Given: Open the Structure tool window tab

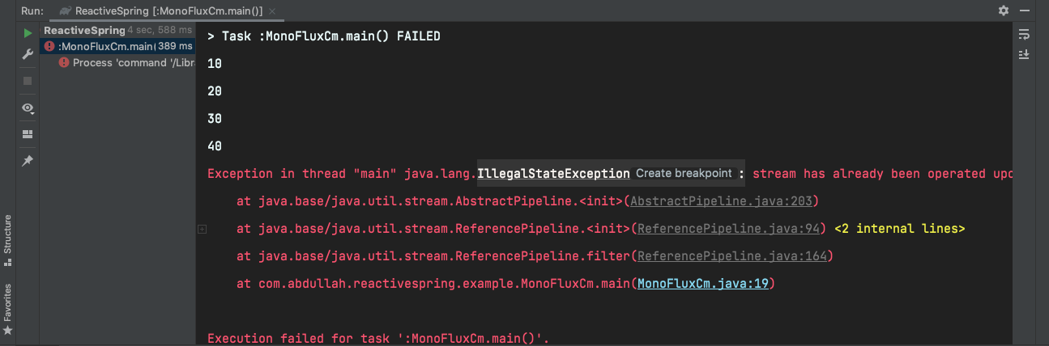Looking at the screenshot, I should (8, 234).
